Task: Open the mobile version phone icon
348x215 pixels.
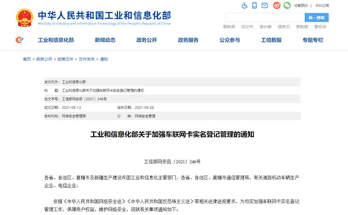Action: click(x=255, y=5)
